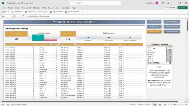Viewport: 189px width, 106px height.
Task: Click the zoom slider handle
Action: click(x=174, y=105)
